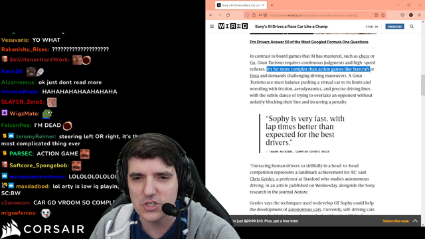This screenshot has width=425, height=239.
Task: View site security padlock information
Action: [x=254, y=15]
